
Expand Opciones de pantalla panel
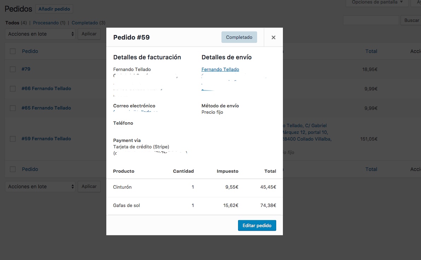377,2
